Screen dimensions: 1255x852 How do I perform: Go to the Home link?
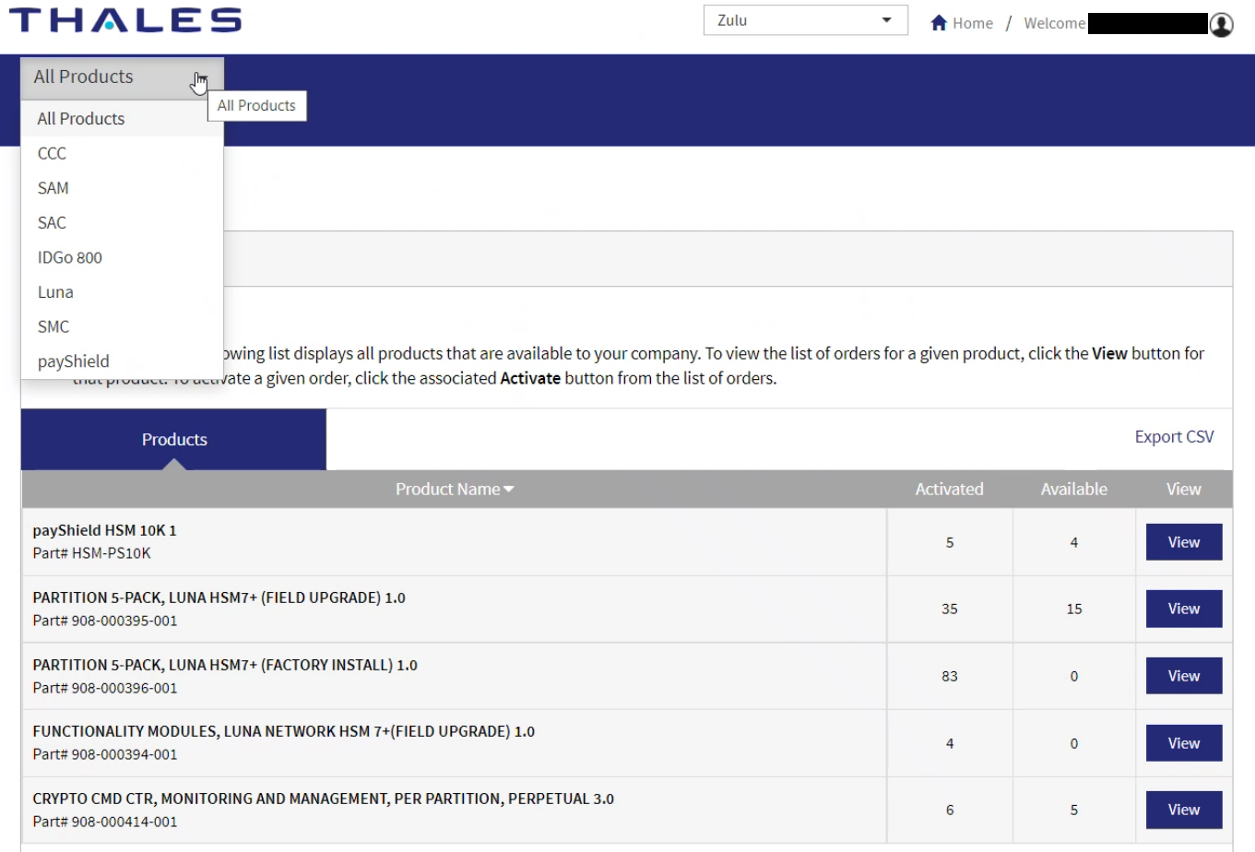(973, 23)
